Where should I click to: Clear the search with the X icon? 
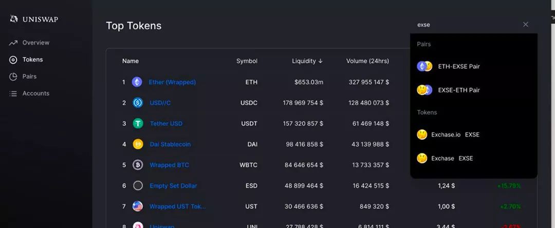point(525,24)
